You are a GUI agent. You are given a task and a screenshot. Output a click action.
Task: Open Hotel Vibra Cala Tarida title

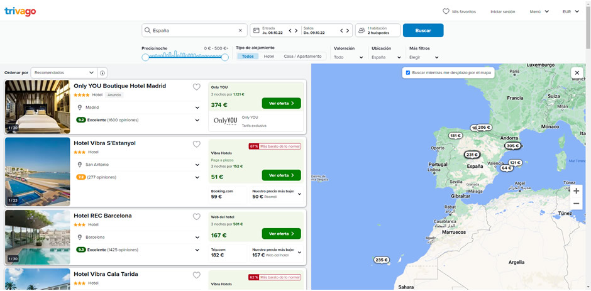pos(106,274)
